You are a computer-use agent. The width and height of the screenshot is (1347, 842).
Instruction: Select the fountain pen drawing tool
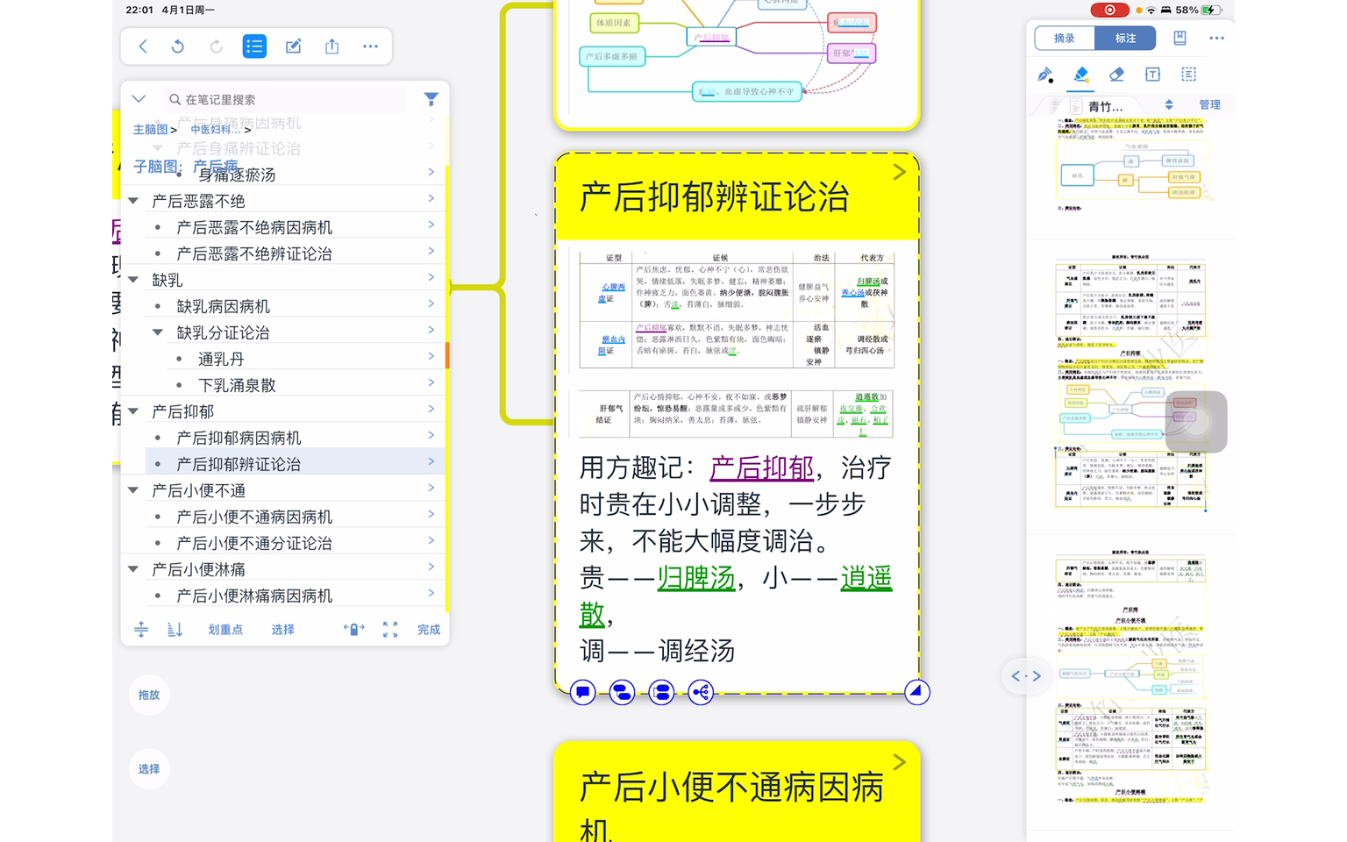click(1045, 75)
